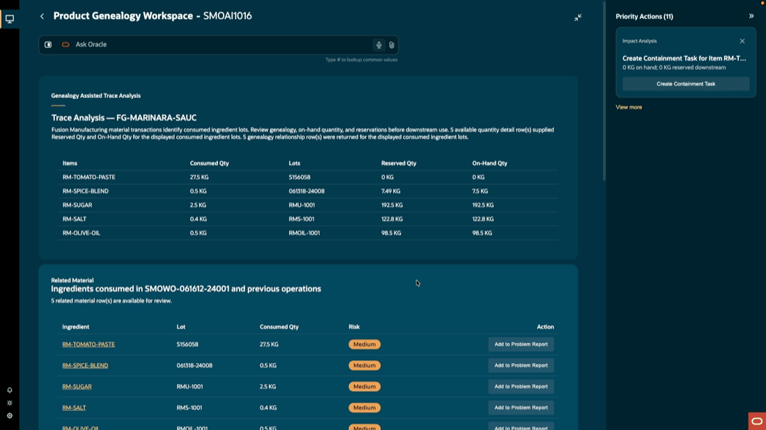Image resolution: width=766 pixels, height=430 pixels.
Task: Click the monitor icon in left sidebar
Action: point(10,19)
